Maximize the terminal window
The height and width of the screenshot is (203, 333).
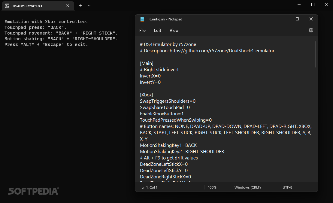[313, 5]
